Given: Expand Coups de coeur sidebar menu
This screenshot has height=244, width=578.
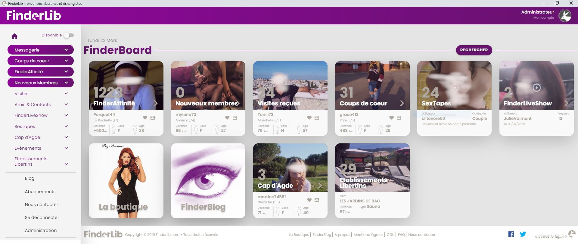Looking at the screenshot, I should [41, 61].
